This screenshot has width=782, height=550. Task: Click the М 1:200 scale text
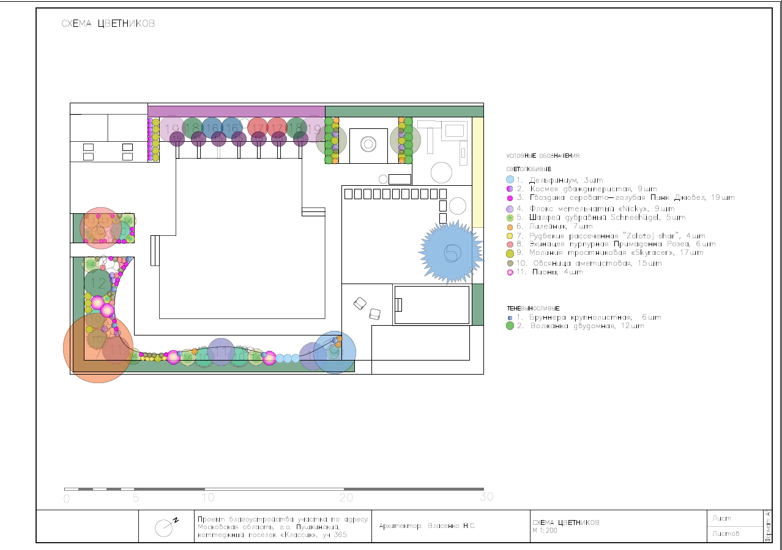[x=544, y=530]
